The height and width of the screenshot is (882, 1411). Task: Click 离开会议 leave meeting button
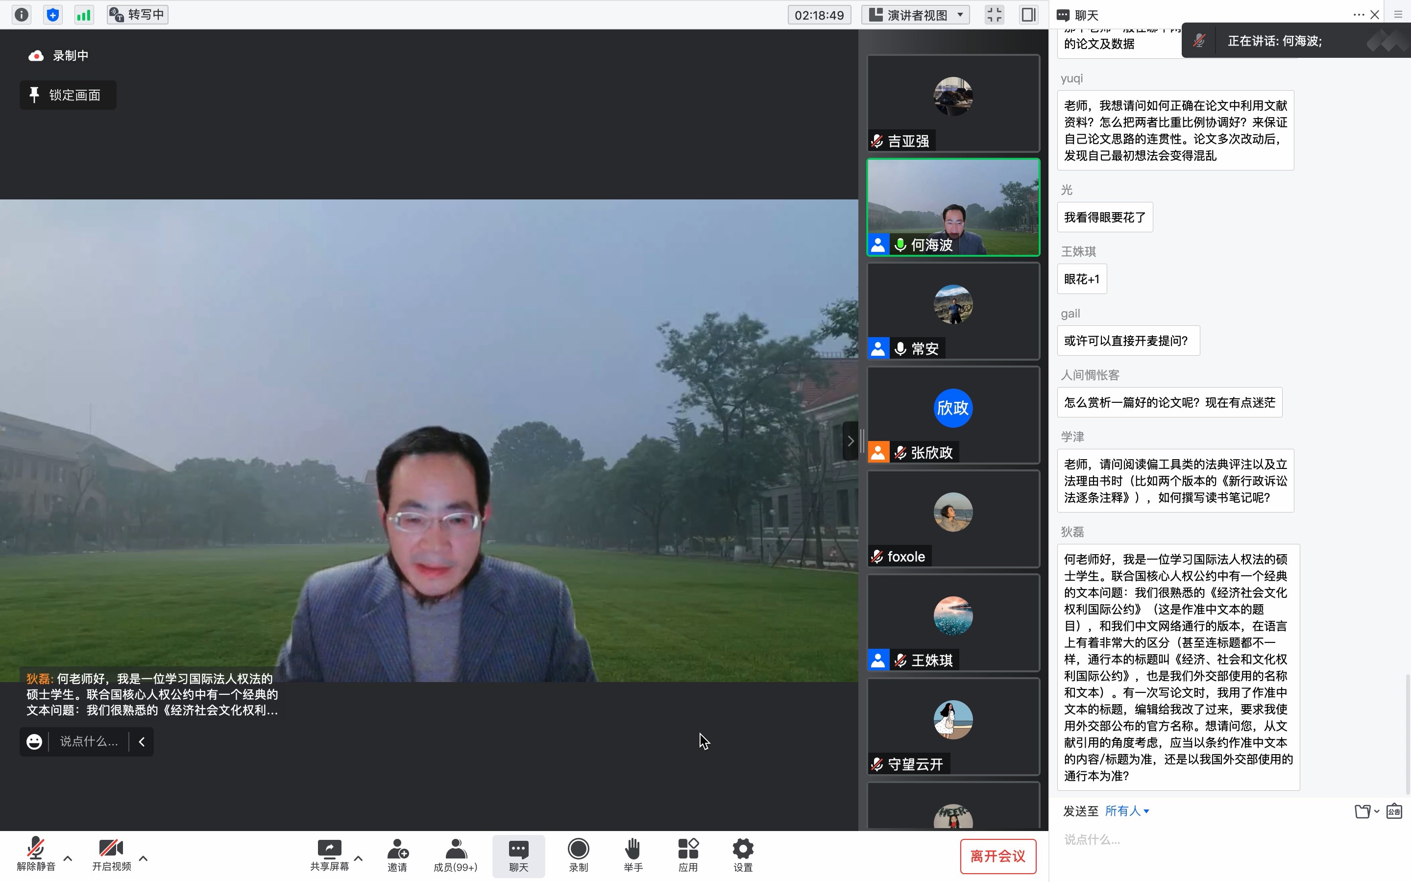coord(997,856)
